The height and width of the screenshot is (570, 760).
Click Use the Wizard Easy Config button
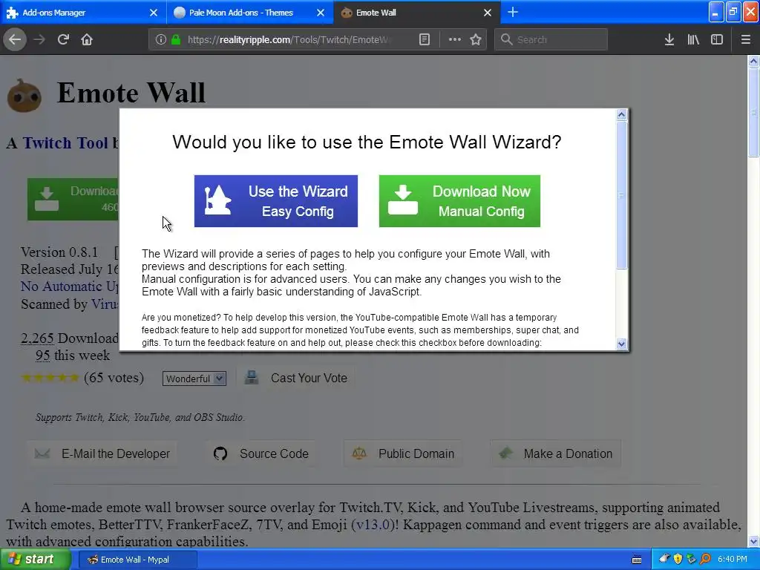[x=276, y=201]
